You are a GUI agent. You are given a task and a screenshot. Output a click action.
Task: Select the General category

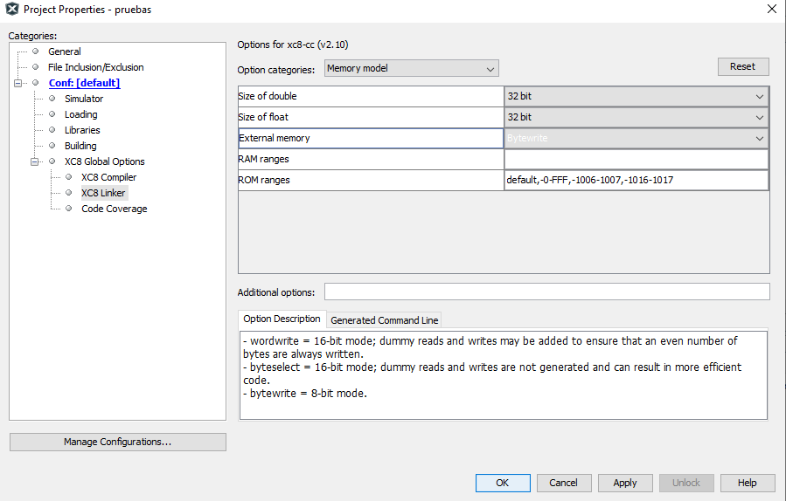[x=64, y=51]
